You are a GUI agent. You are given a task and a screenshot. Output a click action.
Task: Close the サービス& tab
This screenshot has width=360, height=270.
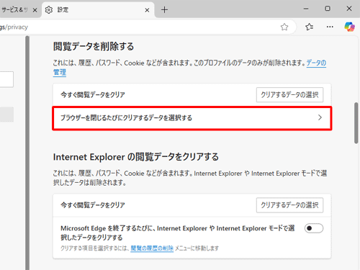(35, 10)
